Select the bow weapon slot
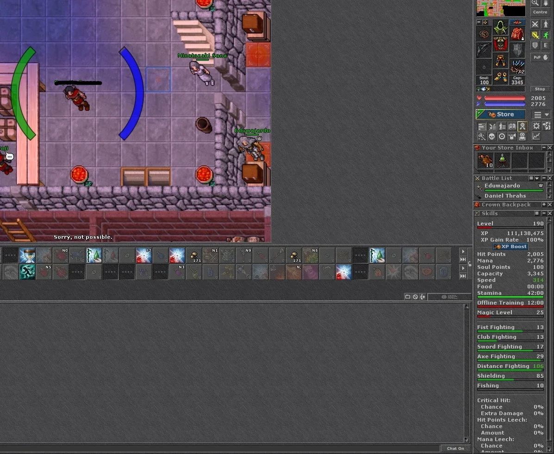The width and height of the screenshot is (554, 454). (484, 50)
